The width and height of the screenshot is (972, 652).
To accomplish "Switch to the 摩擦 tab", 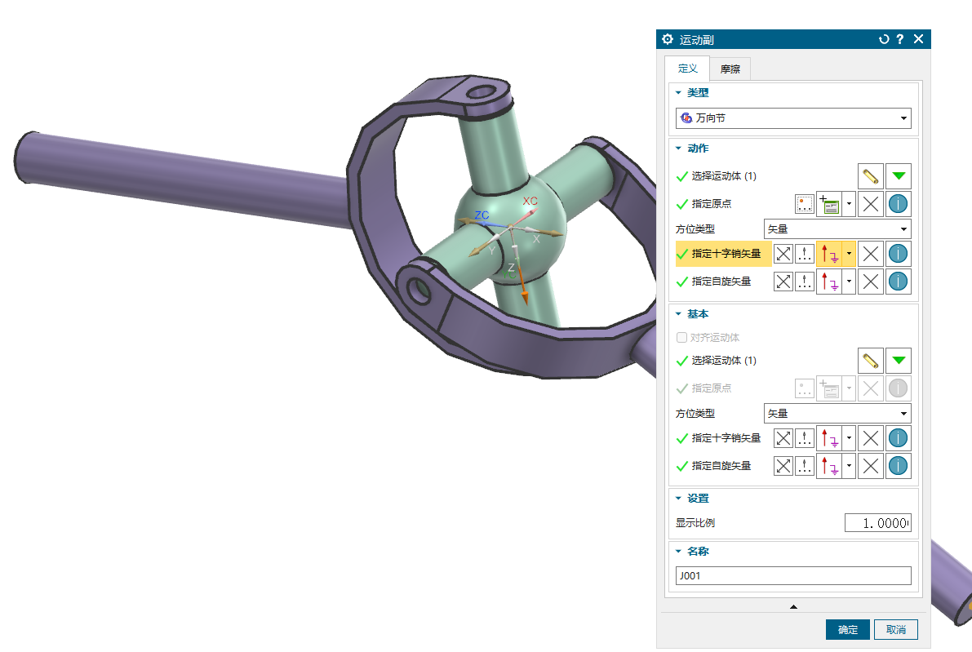I will 730,69.
